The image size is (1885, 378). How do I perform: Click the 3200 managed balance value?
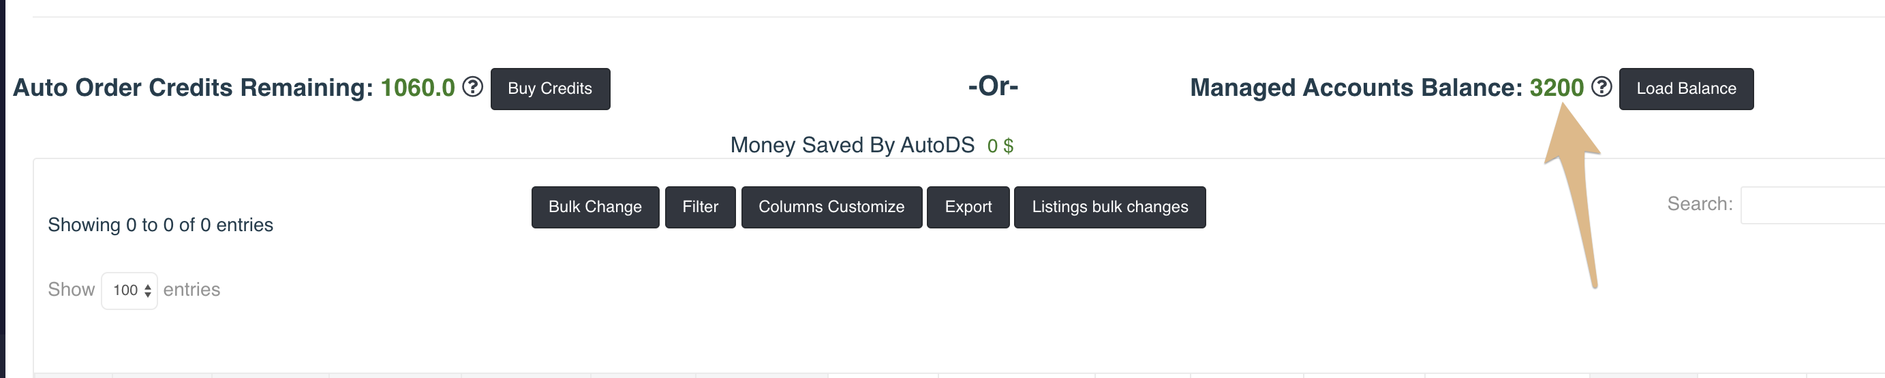pos(1556,88)
